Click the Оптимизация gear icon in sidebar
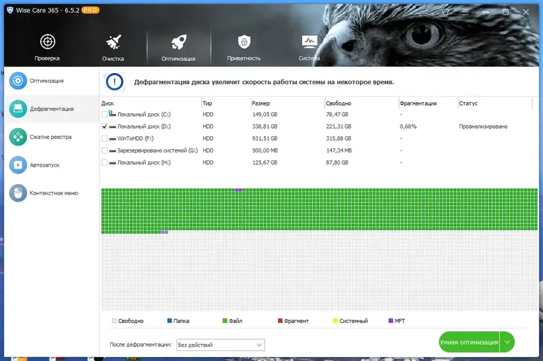 pos(18,81)
